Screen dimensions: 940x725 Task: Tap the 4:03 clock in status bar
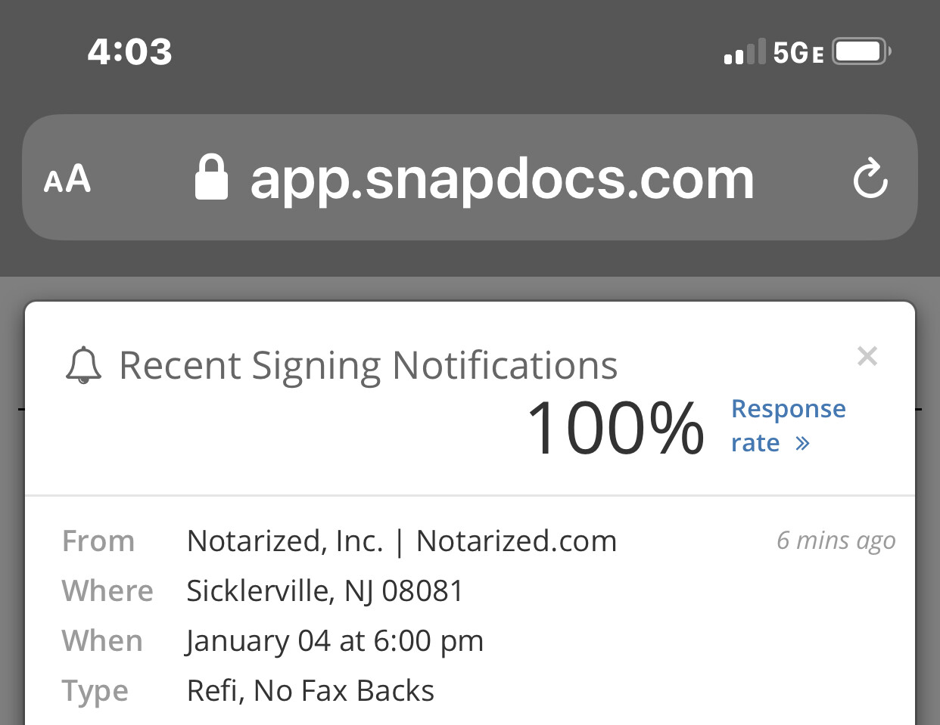129,51
